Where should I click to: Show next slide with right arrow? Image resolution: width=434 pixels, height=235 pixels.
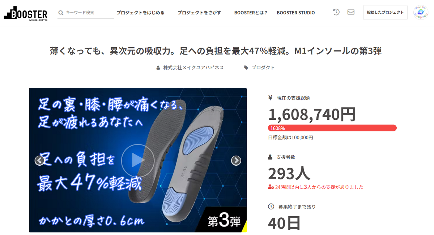point(236,161)
